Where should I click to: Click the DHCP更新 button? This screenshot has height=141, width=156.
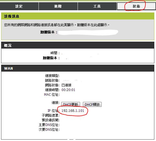pyautogui.click(x=71, y=104)
